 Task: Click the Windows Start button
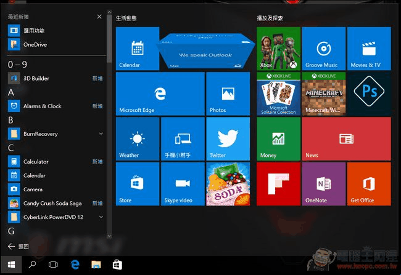(x=11, y=265)
